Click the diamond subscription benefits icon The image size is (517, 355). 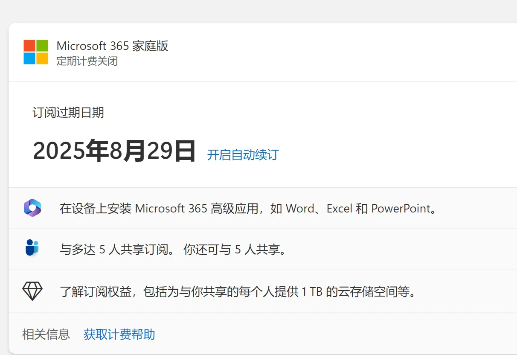tap(32, 292)
